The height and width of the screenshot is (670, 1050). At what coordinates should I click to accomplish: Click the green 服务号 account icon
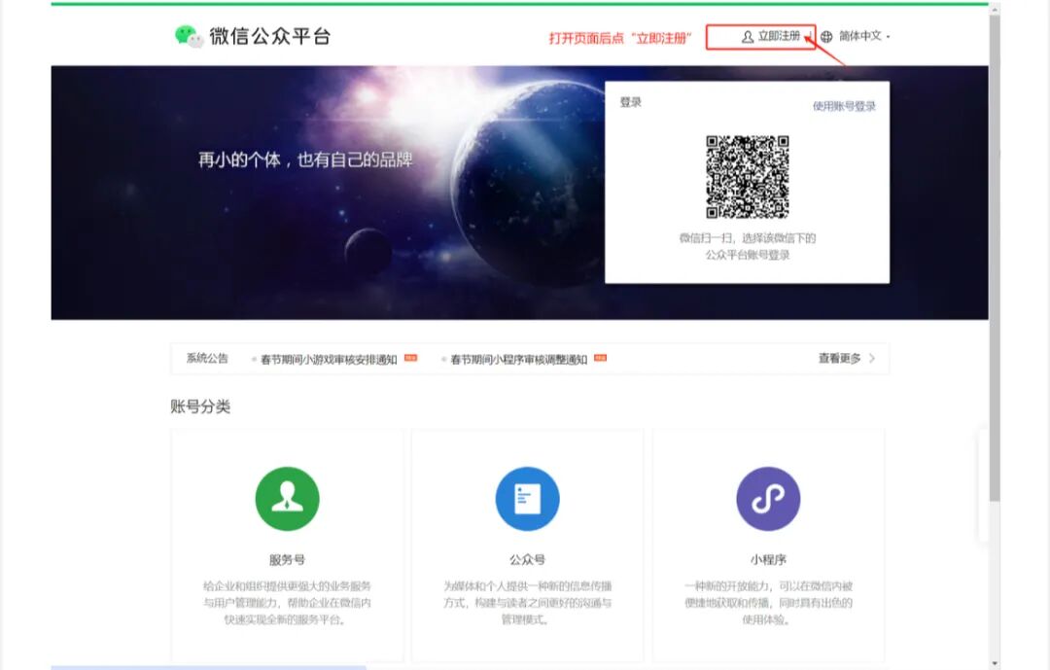287,499
